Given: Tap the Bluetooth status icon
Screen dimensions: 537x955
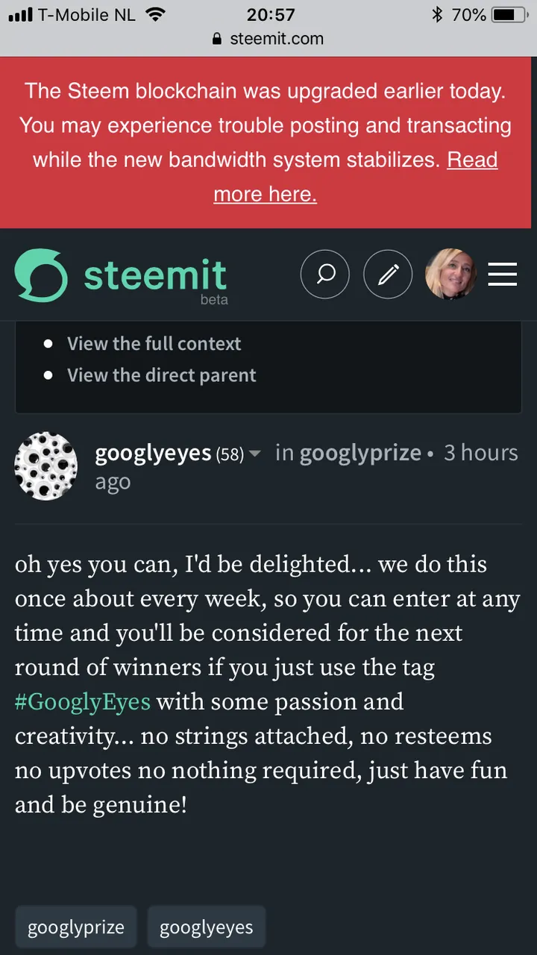Looking at the screenshot, I should 437,15.
